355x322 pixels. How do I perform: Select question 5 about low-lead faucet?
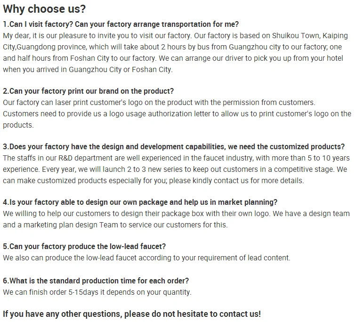tap(84, 246)
